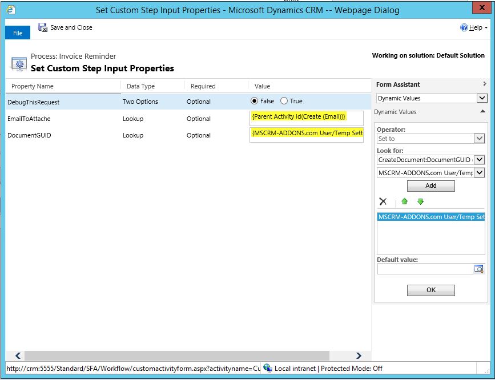Click the right scroll arrow below the grid

[x=359, y=355]
